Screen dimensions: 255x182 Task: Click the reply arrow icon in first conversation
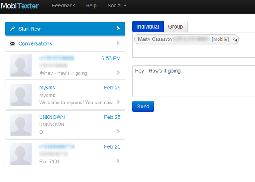42,73
